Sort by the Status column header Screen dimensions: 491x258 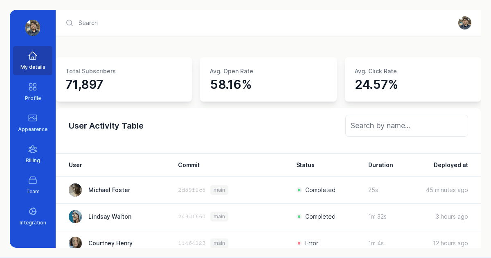tap(305, 165)
